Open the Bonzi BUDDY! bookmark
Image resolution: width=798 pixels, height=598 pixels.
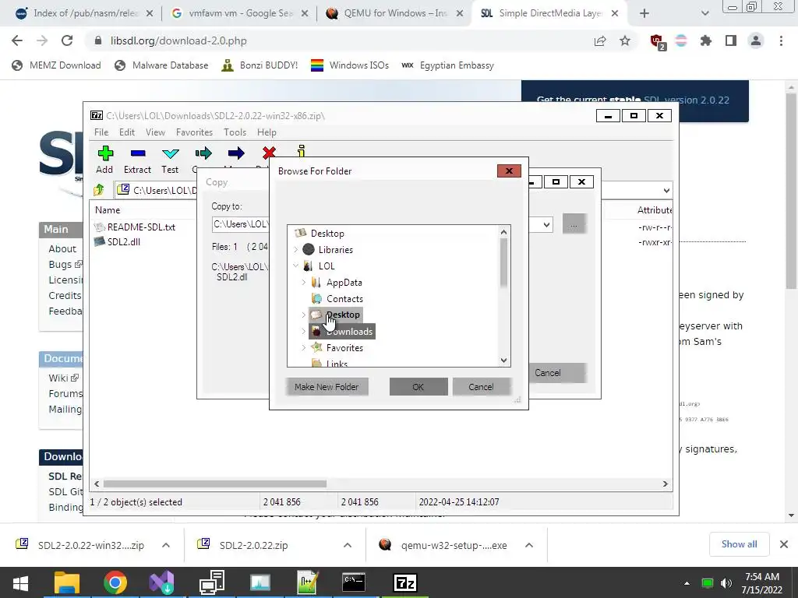pos(260,65)
